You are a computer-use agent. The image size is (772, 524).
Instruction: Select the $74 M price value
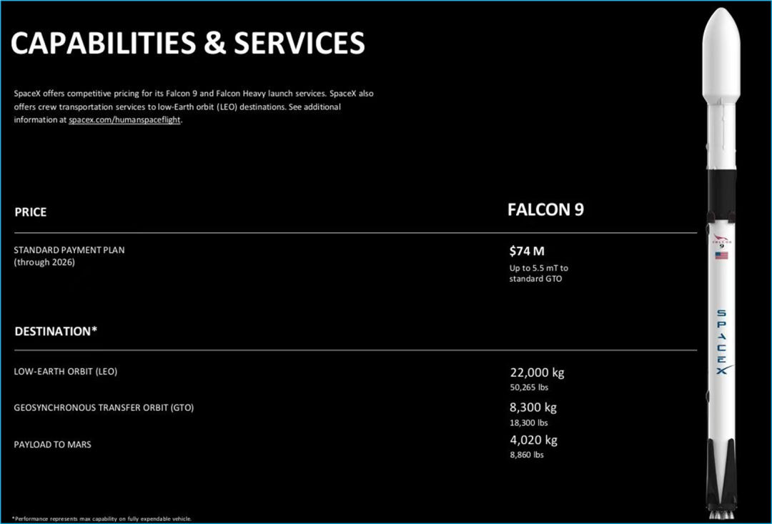click(527, 251)
